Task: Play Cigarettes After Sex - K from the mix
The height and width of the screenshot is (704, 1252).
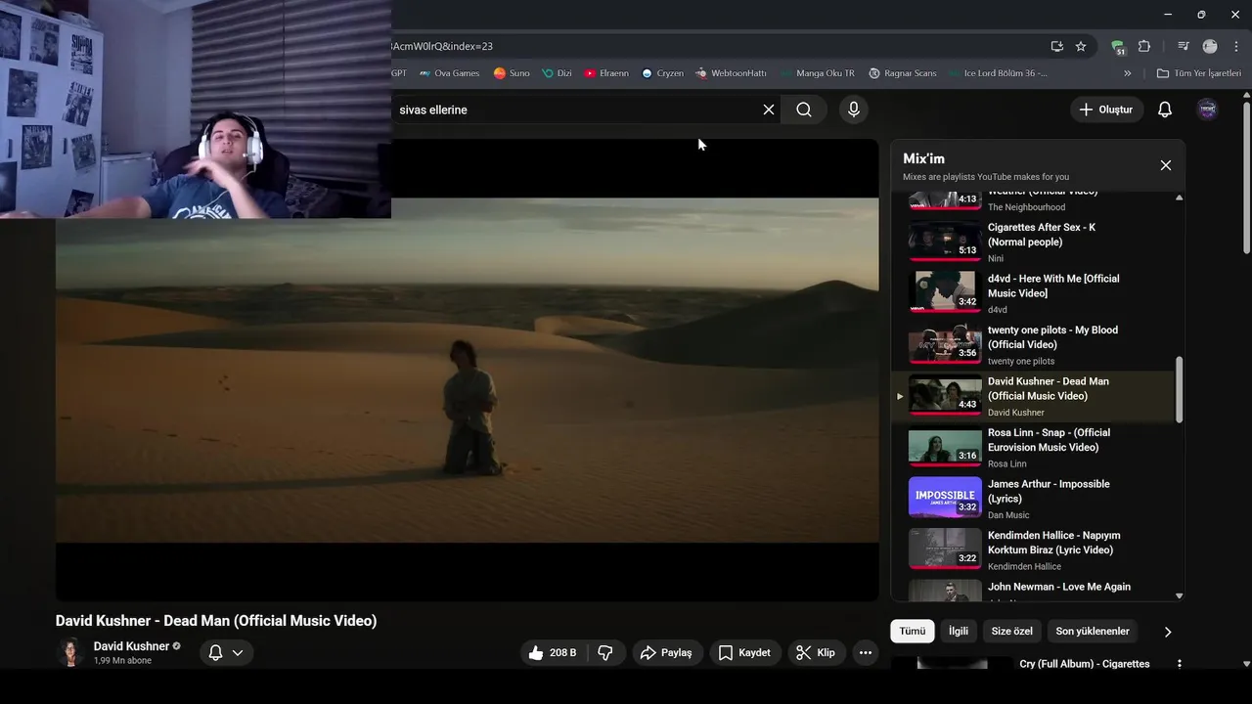Action: pos(1032,242)
